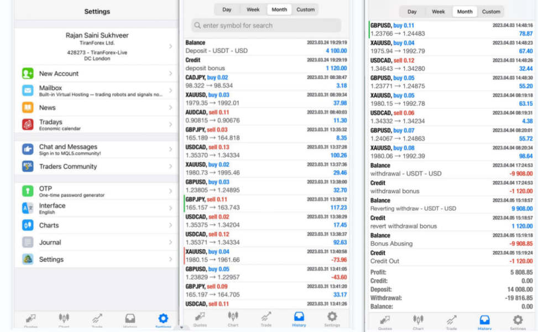Tap the 'Sign in to MQL5.community!' text
This screenshot has height=332, width=538.
click(70, 153)
